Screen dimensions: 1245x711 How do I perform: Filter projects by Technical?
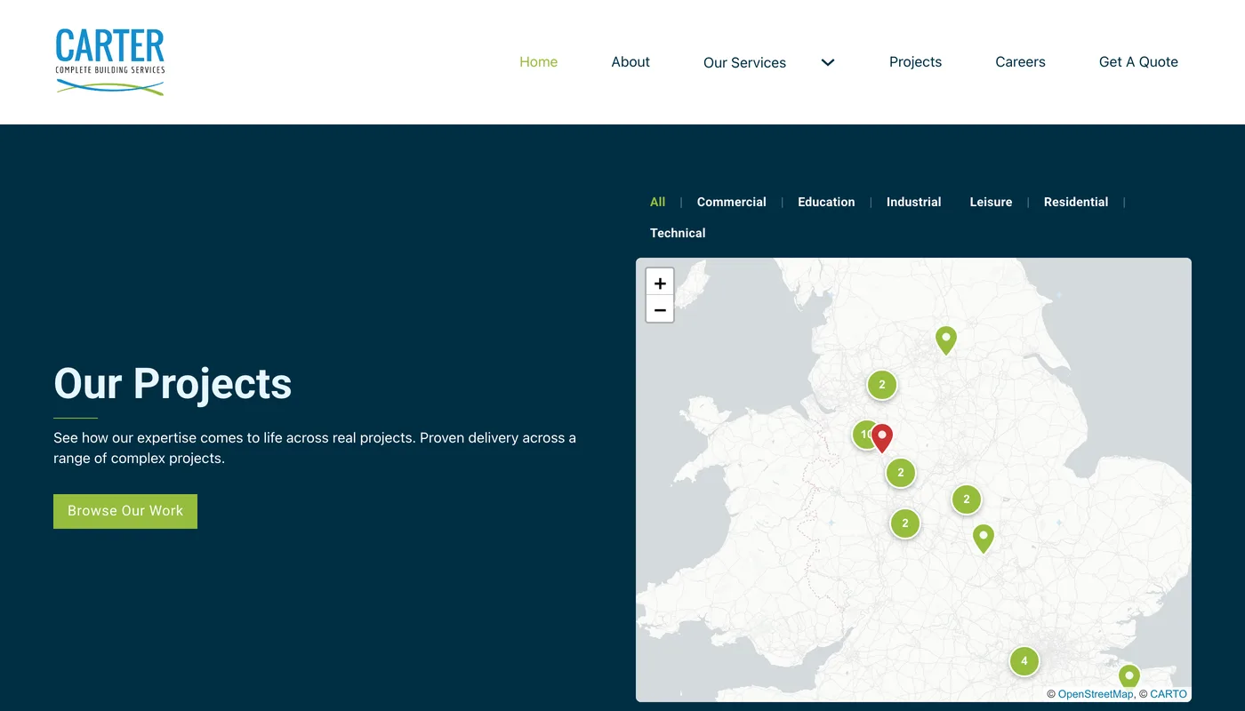tap(678, 233)
